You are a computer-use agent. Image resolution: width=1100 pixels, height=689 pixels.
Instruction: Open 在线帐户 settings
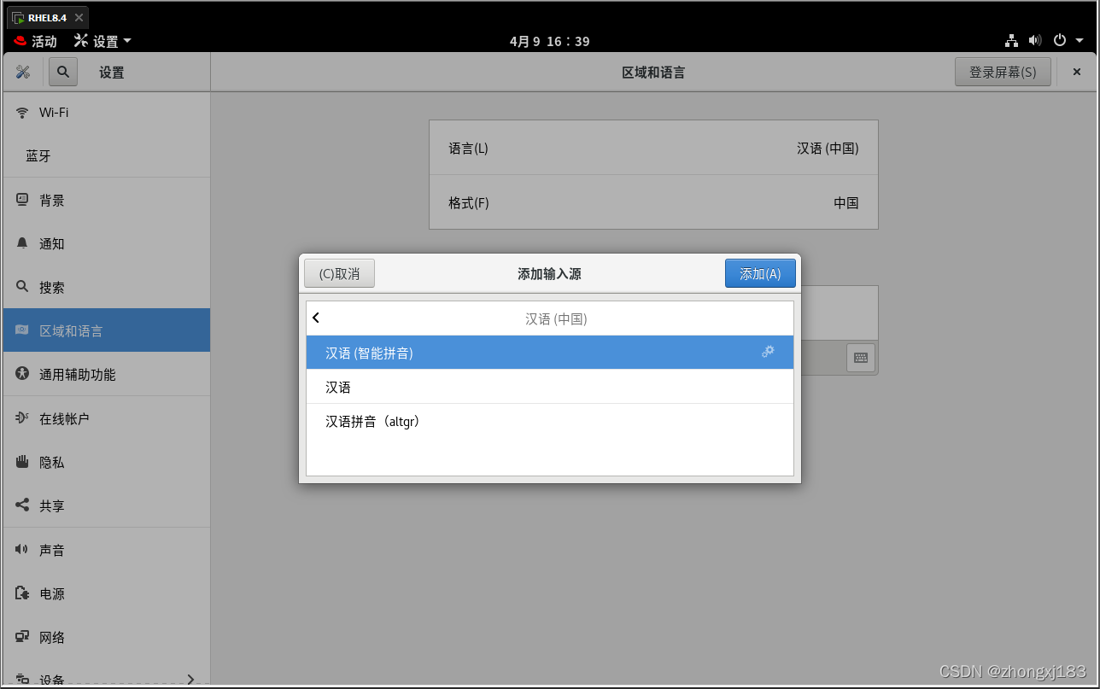(x=107, y=418)
